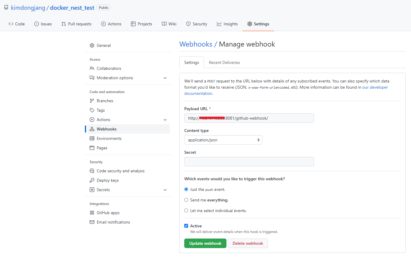
Task: Click the Insights graph icon
Action: pos(219,24)
